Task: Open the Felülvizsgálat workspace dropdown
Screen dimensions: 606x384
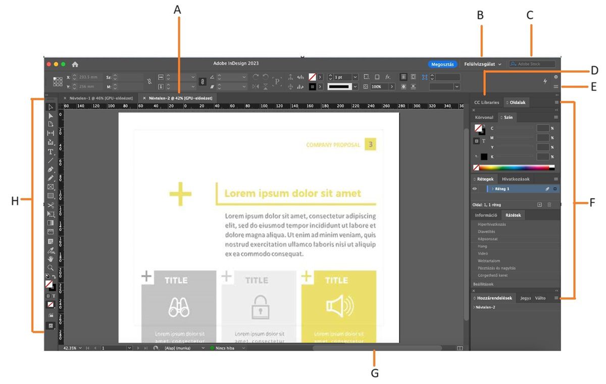Action: pyautogui.click(x=483, y=64)
